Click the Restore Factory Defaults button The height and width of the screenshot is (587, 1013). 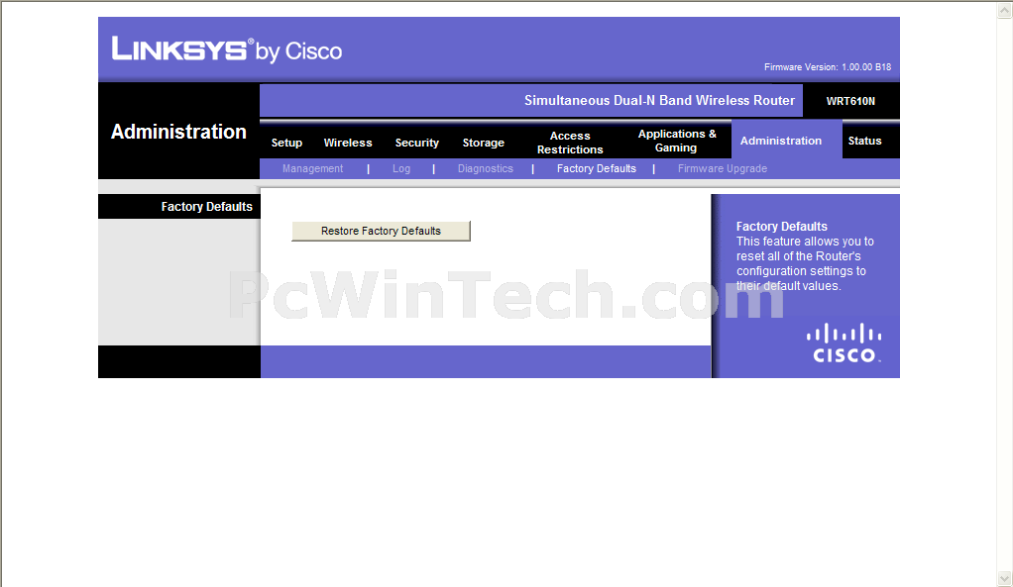tap(381, 231)
